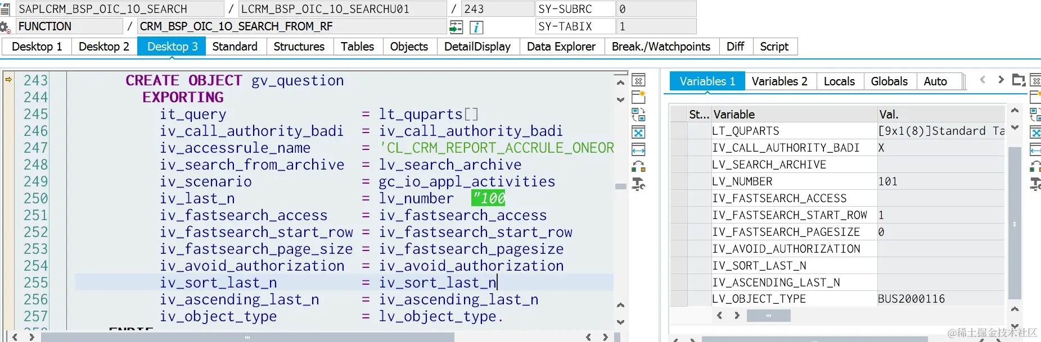Click the horizontal scrollbar thumb under variables table
Viewport: 1041px width, 342px height.
[x=768, y=316]
